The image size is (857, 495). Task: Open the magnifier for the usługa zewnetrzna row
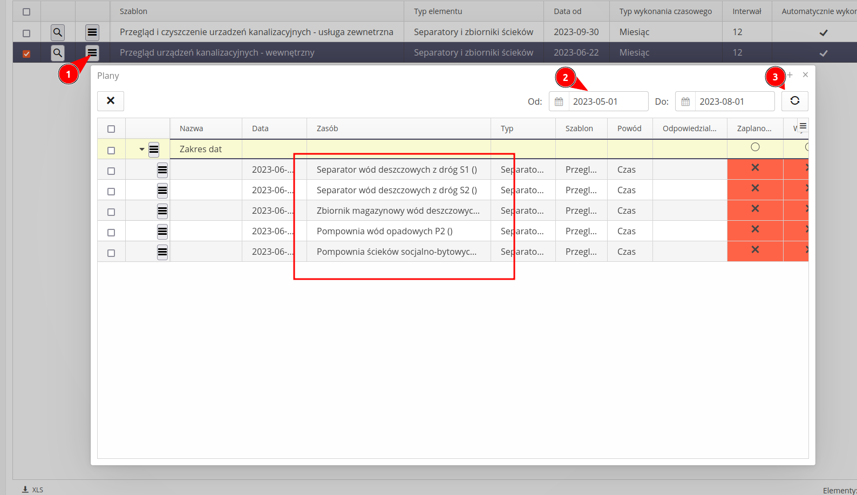tap(58, 32)
